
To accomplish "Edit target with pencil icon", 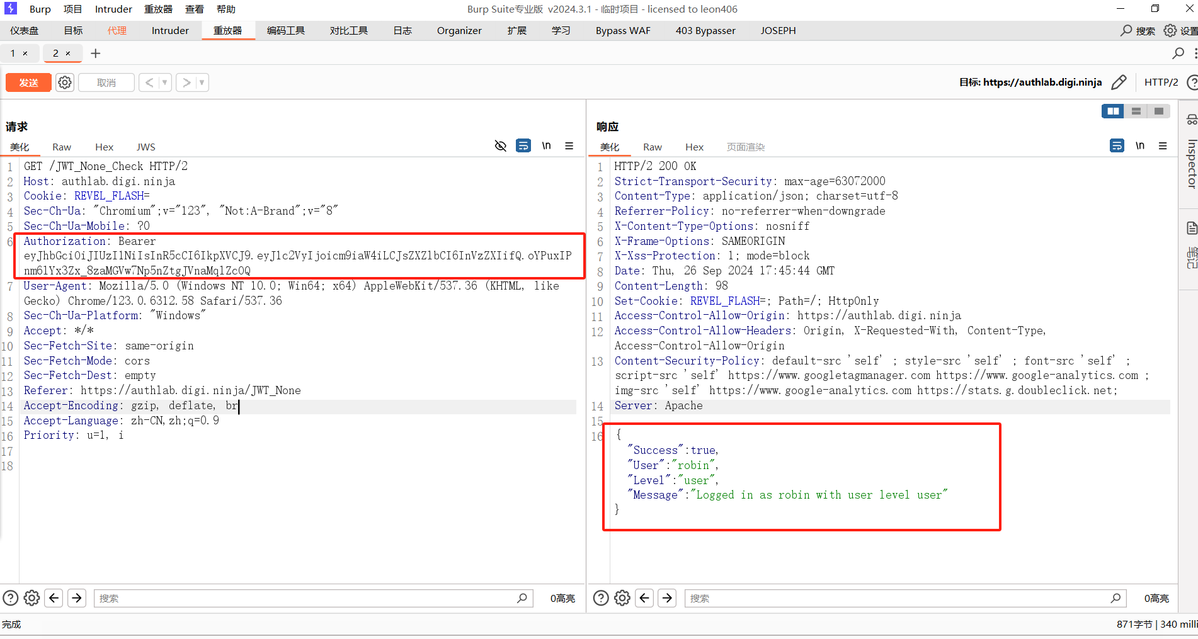I will coord(1119,82).
